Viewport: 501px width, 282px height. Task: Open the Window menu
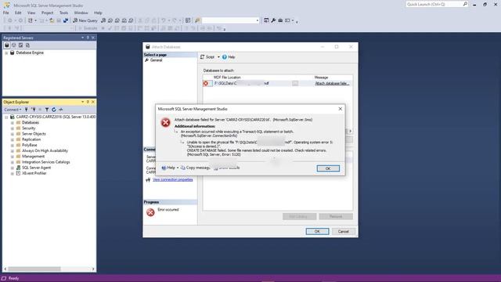pos(81,13)
